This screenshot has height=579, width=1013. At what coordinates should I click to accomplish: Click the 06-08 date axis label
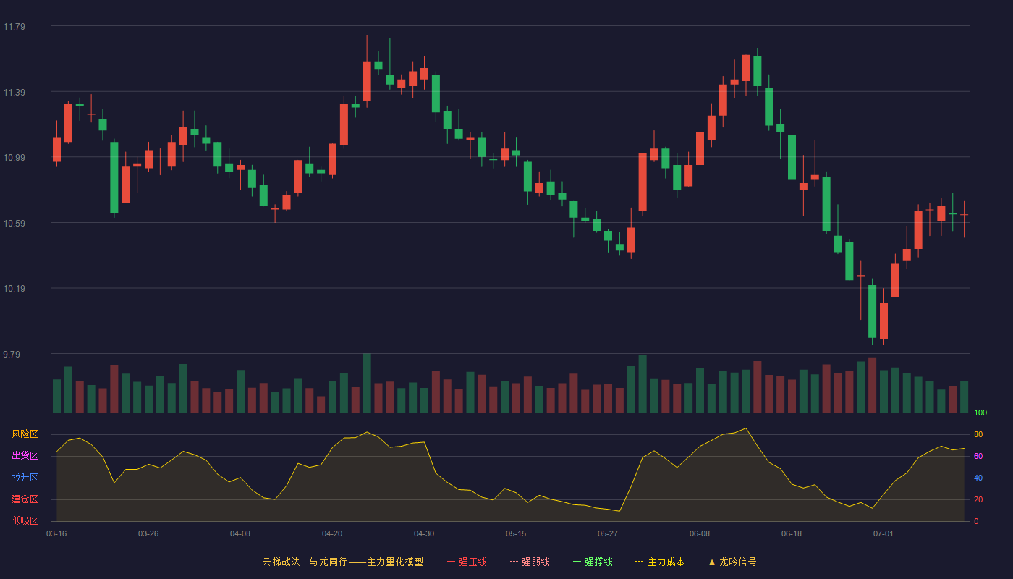coord(700,533)
